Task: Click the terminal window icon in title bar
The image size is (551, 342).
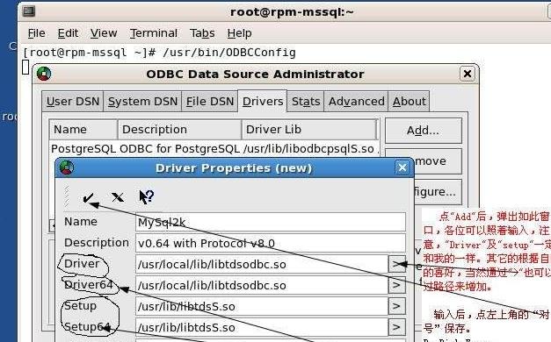Action: click(x=29, y=11)
